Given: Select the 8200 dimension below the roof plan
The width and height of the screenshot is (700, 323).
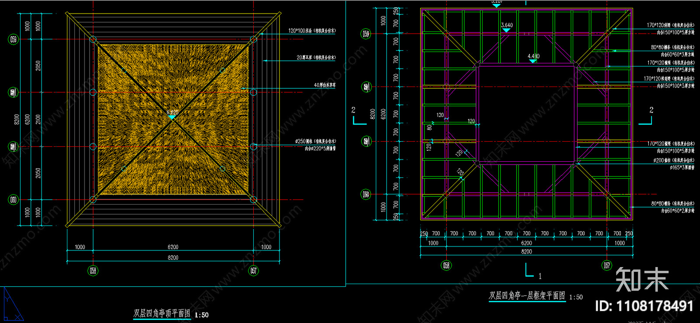Looking at the screenshot, I should tap(173, 257).
